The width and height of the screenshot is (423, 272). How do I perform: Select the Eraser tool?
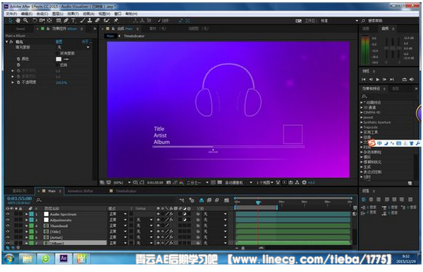tap(97, 20)
